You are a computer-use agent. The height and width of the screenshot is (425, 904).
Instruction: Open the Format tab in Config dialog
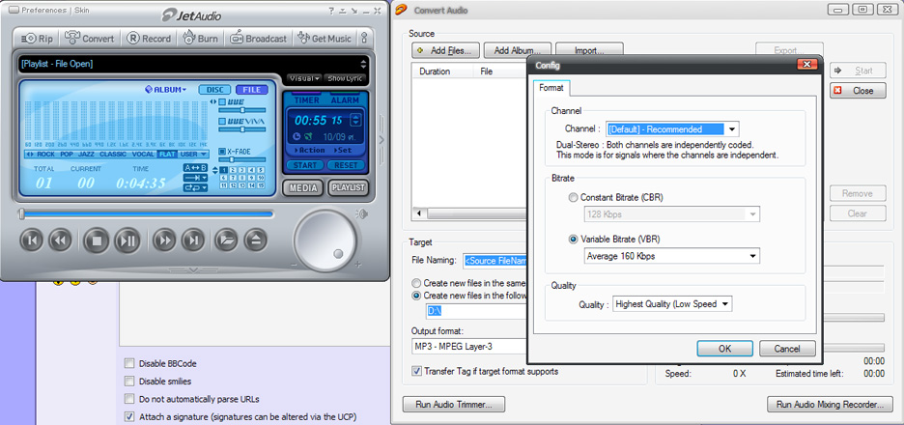coord(551,88)
